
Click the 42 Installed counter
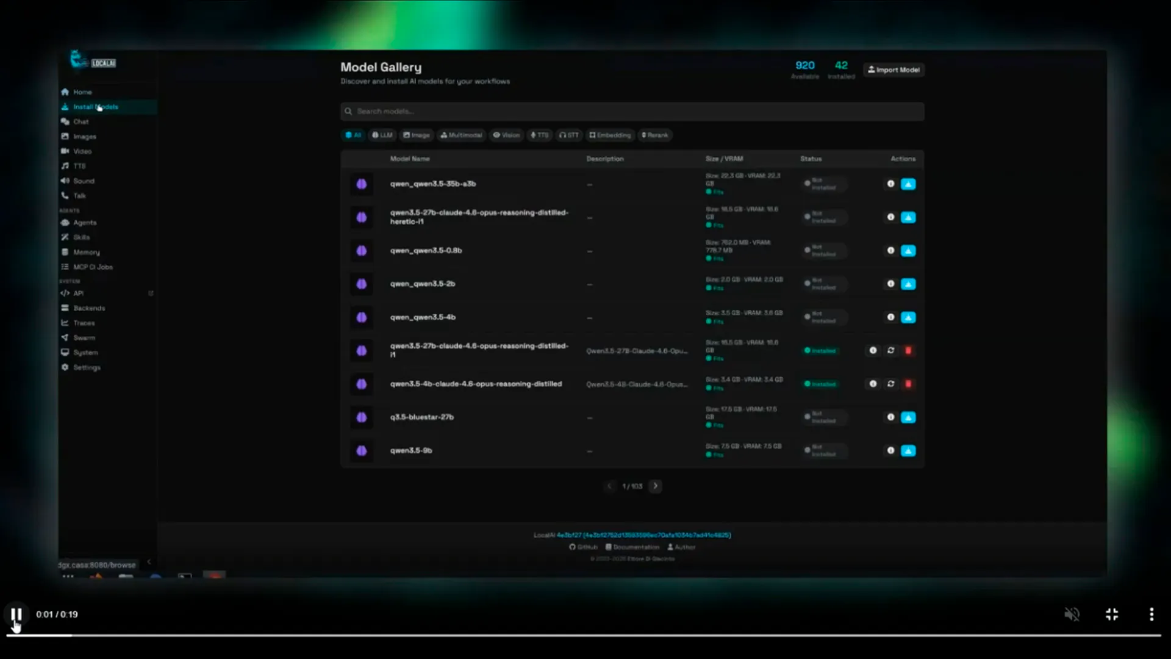click(841, 70)
